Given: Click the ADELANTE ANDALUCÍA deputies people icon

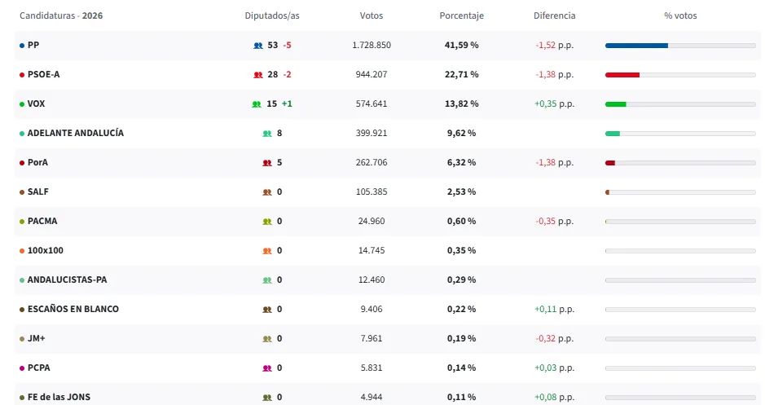Looking at the screenshot, I should click(x=267, y=133).
